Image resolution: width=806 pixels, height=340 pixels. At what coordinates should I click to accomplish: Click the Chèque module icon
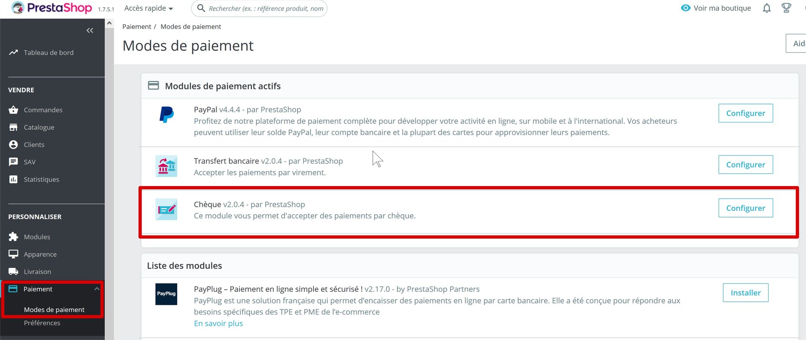(x=166, y=209)
